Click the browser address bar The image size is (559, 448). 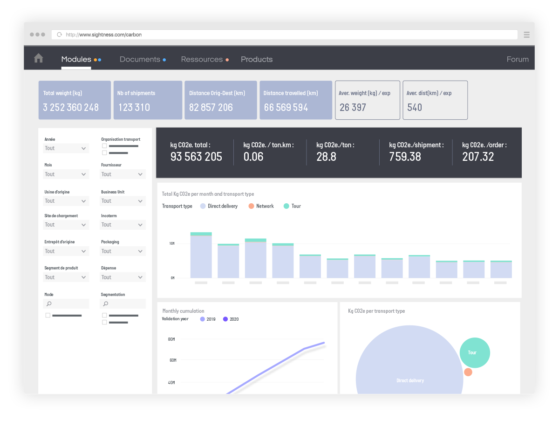(x=289, y=34)
